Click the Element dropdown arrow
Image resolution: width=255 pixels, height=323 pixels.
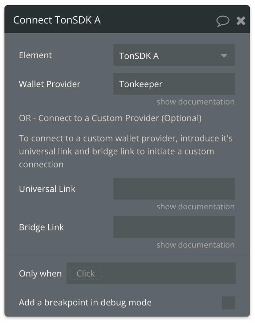[x=224, y=56]
